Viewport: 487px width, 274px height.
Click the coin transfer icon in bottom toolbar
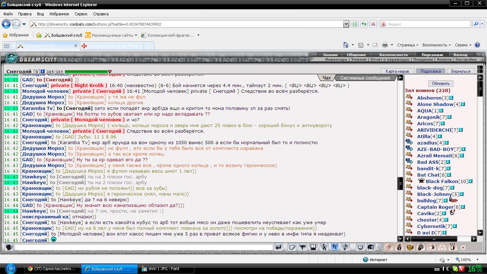click(421, 247)
